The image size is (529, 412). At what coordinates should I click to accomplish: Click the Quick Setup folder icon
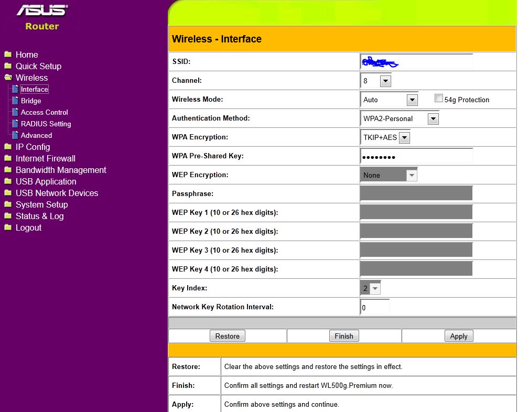pos(8,66)
